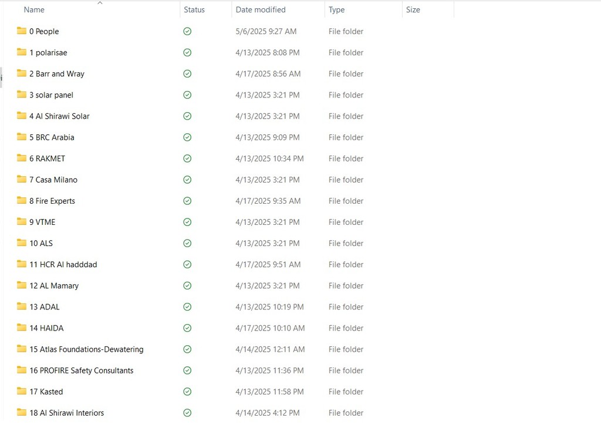Click the date 4/13/2025 9:09 PM

(x=268, y=137)
